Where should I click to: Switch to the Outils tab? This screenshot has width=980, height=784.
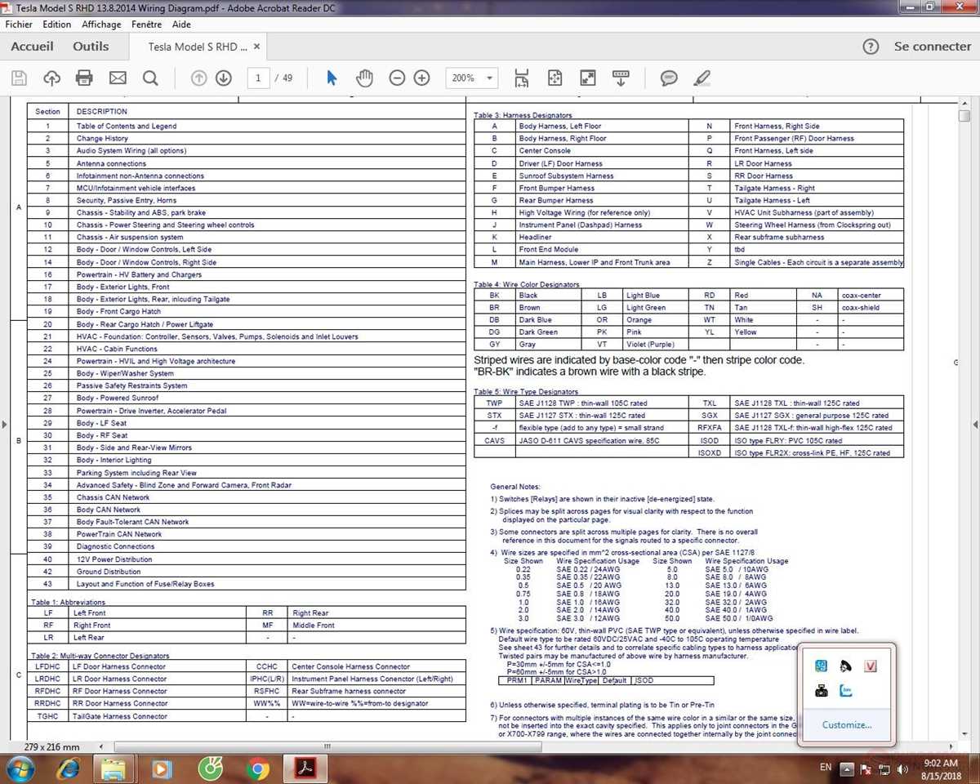(x=91, y=47)
